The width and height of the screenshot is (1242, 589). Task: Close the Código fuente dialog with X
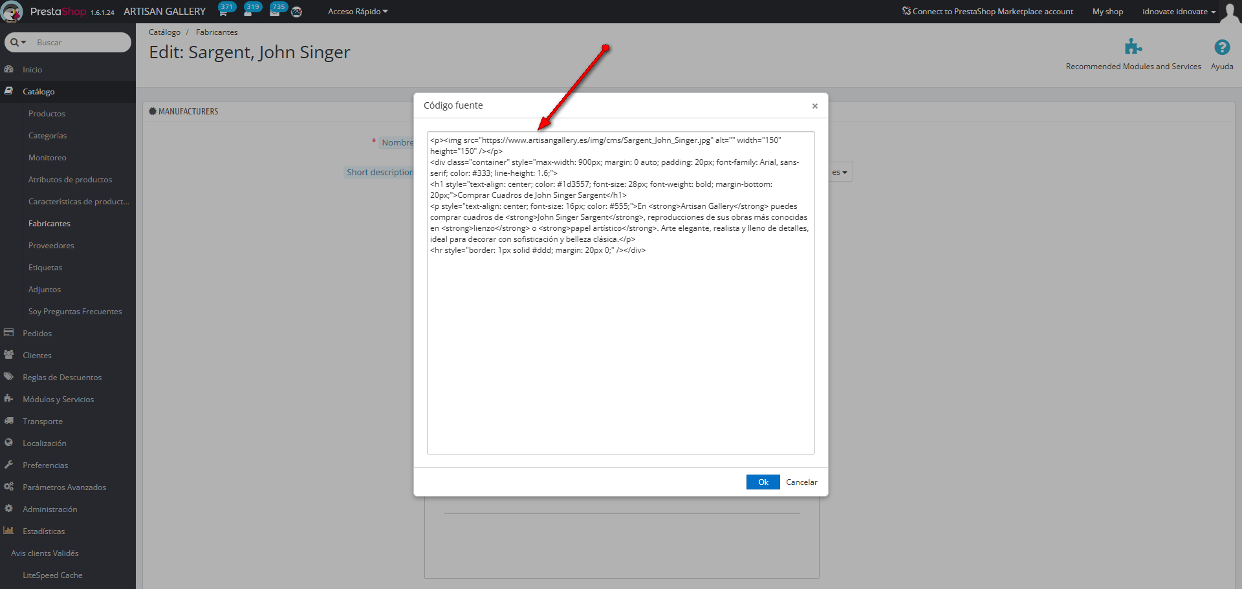click(815, 106)
